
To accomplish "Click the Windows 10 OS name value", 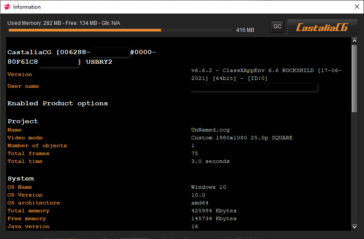I will click(x=208, y=187).
